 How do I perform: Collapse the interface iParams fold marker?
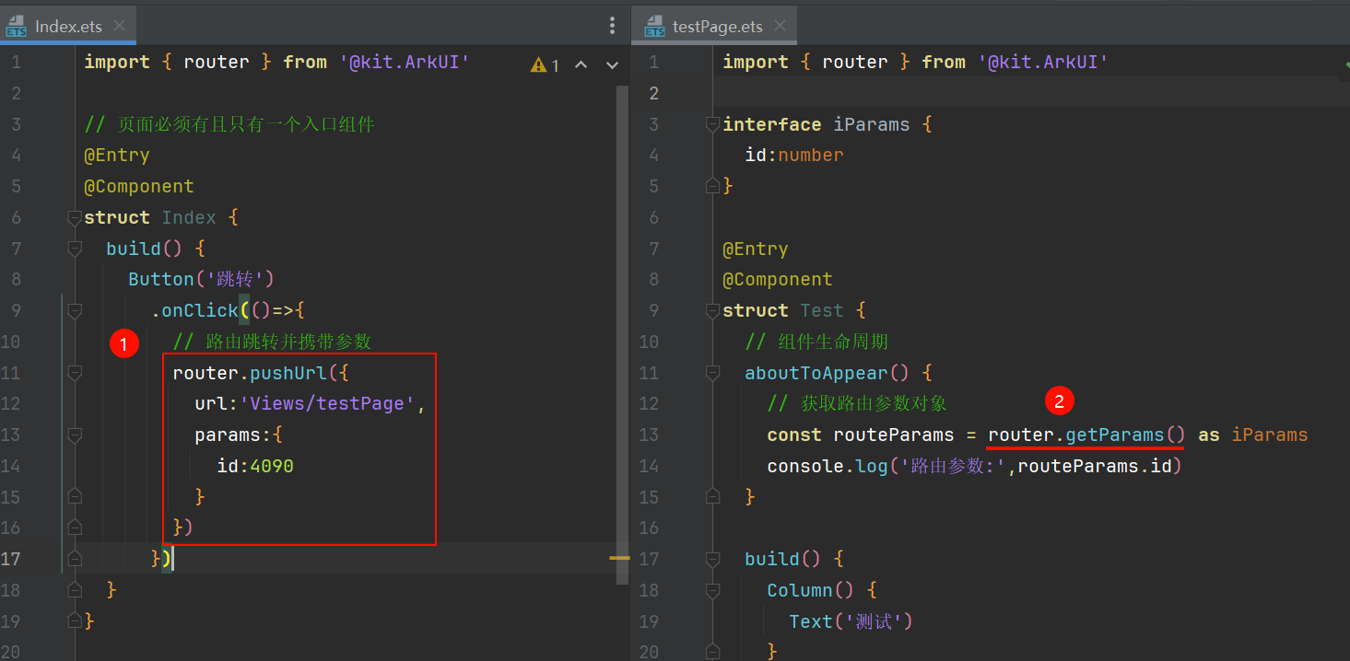(711, 125)
